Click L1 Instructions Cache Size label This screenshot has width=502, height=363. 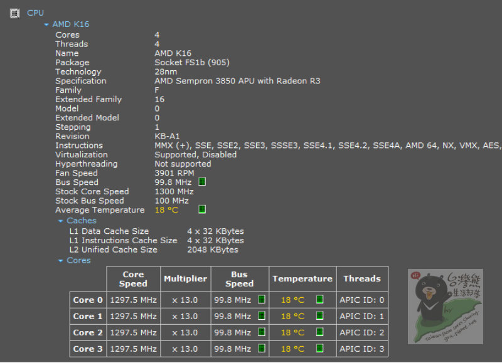(123, 241)
